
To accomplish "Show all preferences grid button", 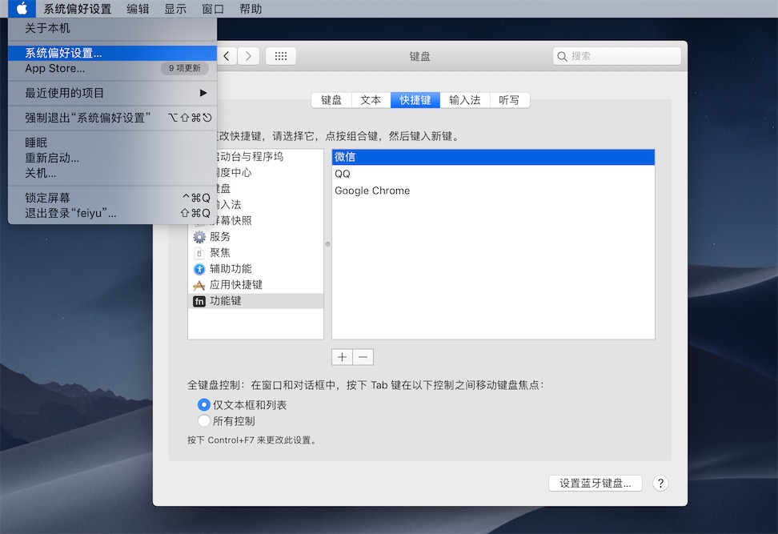I will coord(281,56).
